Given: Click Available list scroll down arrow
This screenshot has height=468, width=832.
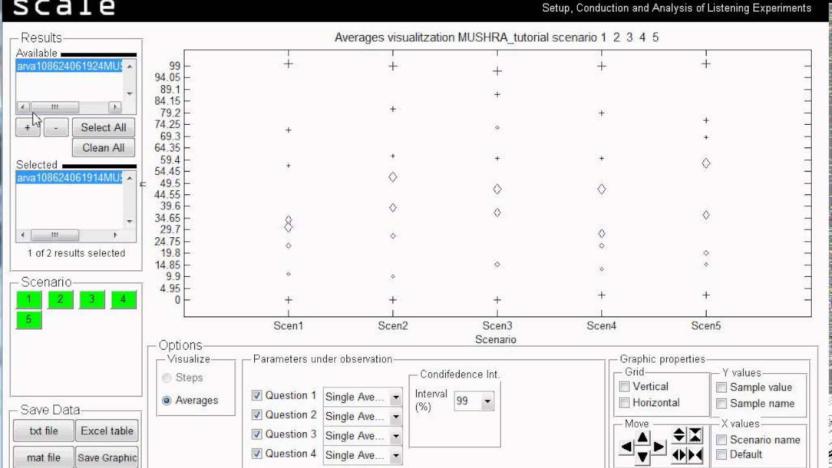Looking at the screenshot, I should (129, 94).
